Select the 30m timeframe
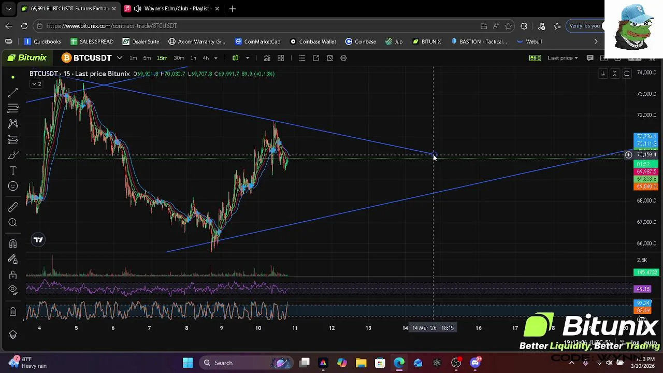Image resolution: width=663 pixels, height=373 pixels. click(179, 58)
